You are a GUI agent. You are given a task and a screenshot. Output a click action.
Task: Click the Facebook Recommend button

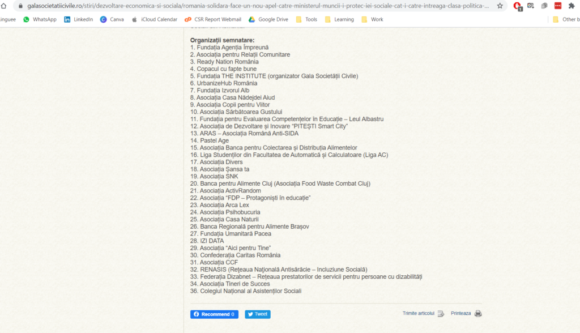pyautogui.click(x=214, y=314)
